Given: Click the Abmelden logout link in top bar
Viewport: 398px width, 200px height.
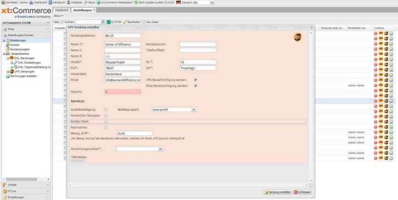Looking at the screenshot, I should click(14, 2).
